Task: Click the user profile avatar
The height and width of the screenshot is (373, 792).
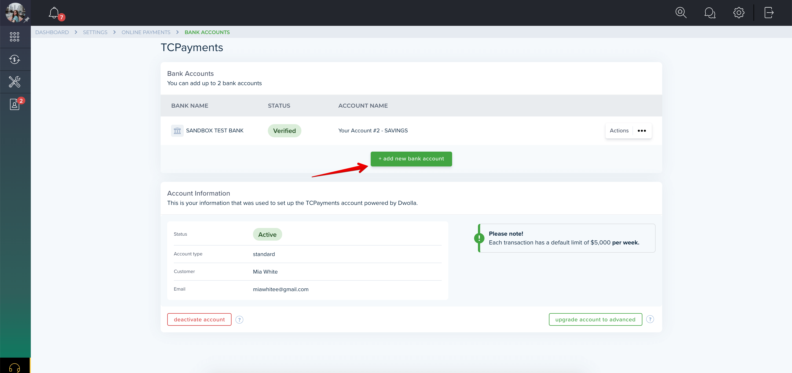Action: click(x=15, y=13)
